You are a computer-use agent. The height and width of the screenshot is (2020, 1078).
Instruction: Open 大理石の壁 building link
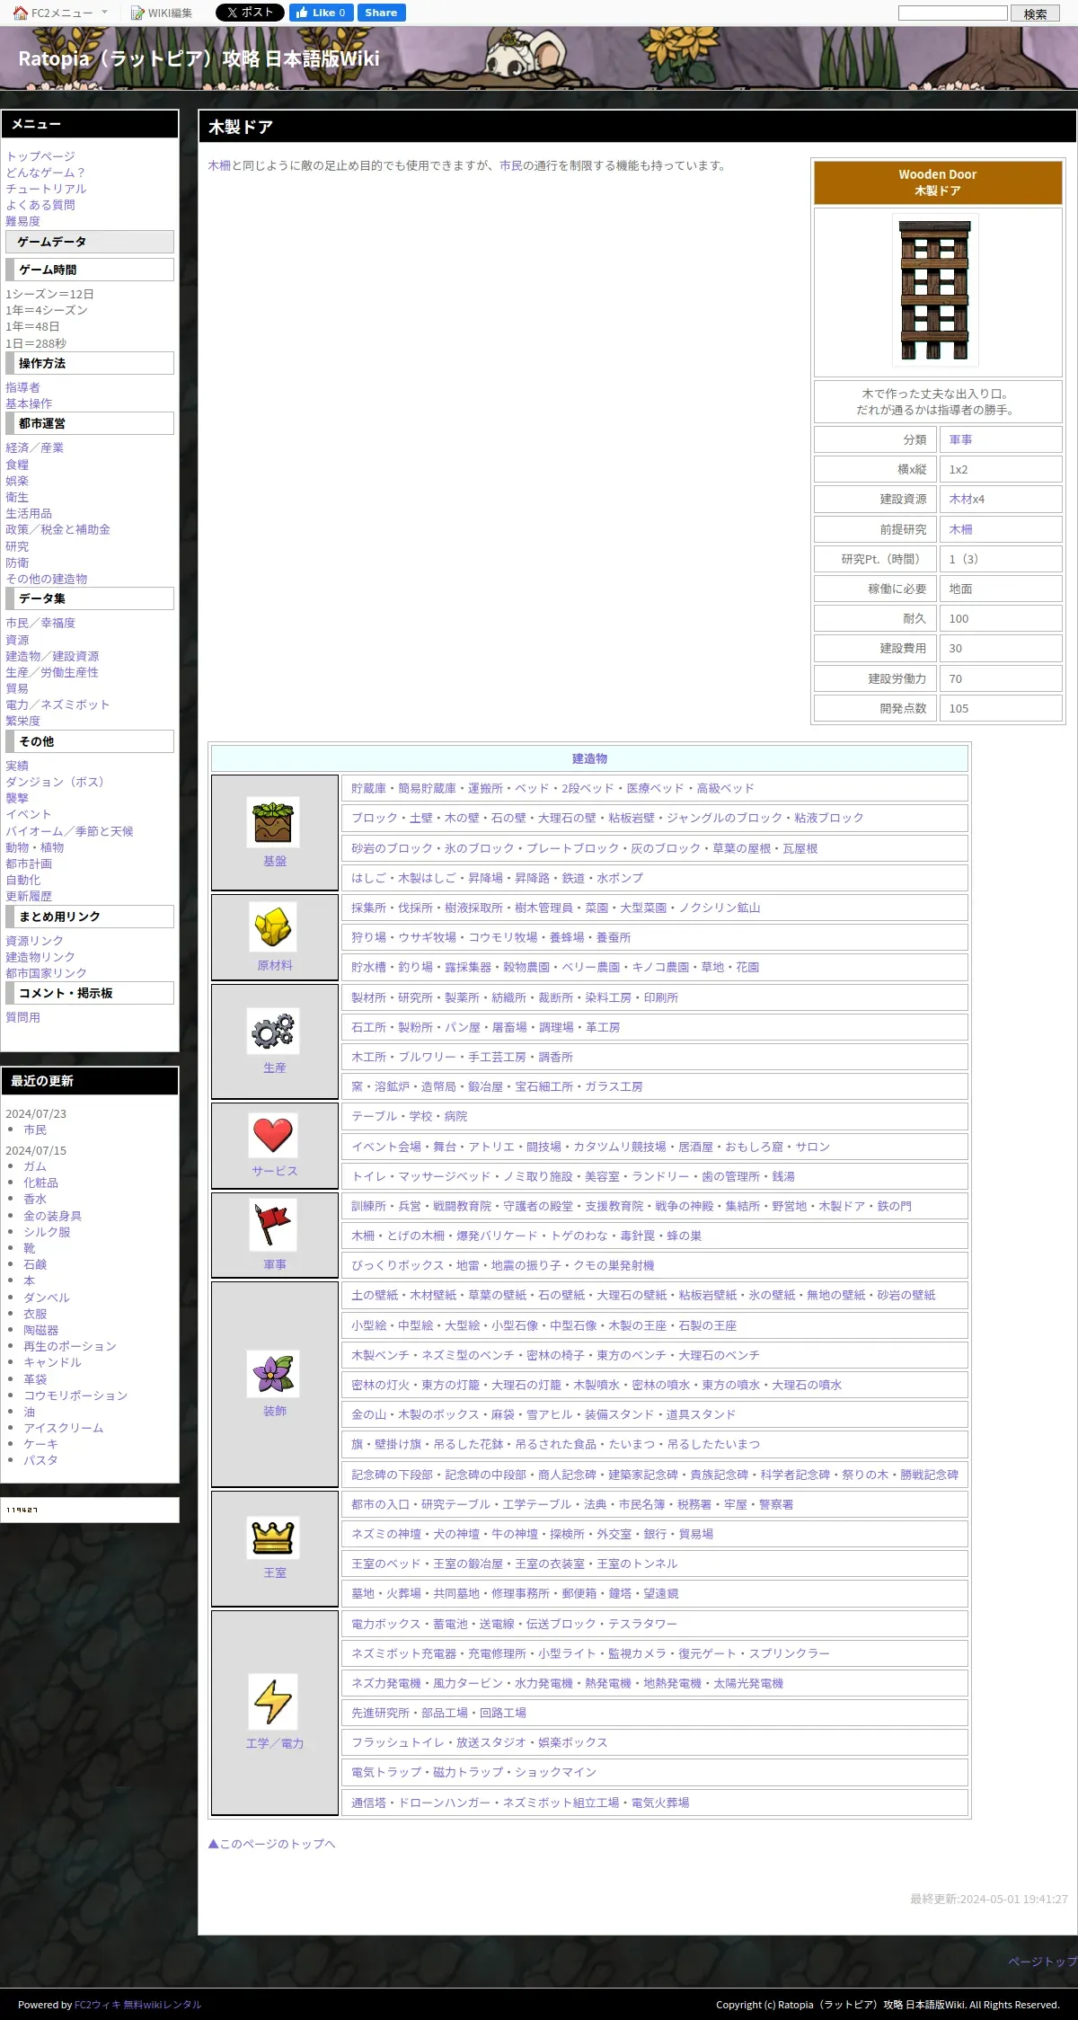pyautogui.click(x=567, y=818)
